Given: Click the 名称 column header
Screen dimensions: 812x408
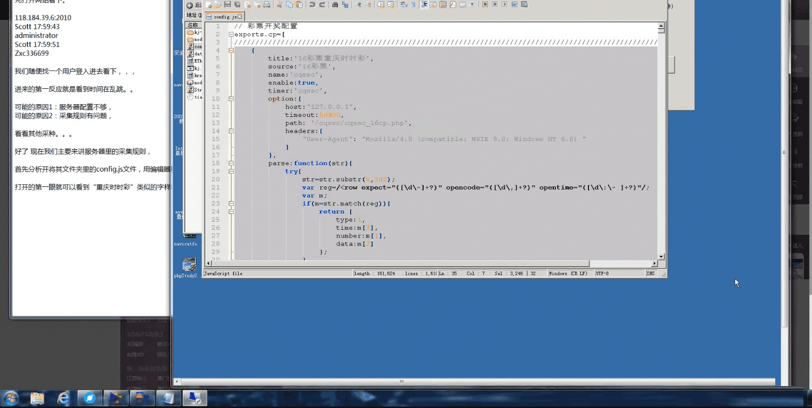Looking at the screenshot, I should point(193,25).
